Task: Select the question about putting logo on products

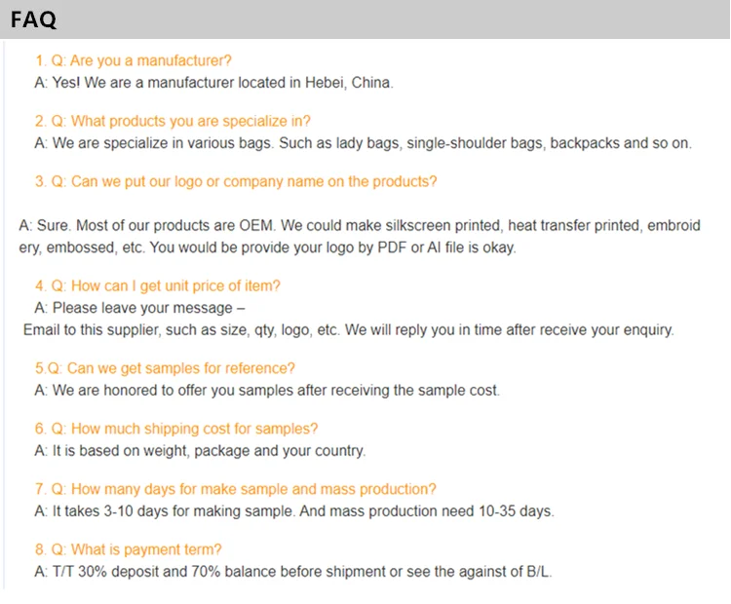Action: pos(236,182)
